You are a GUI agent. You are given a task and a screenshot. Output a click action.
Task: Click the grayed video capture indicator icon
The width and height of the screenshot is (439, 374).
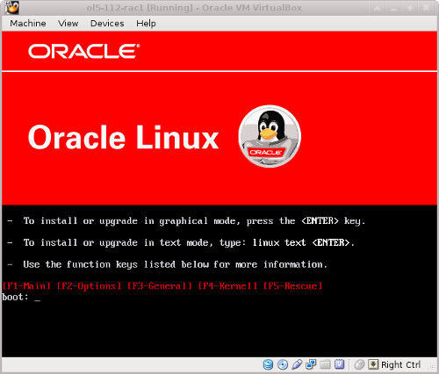359,364
